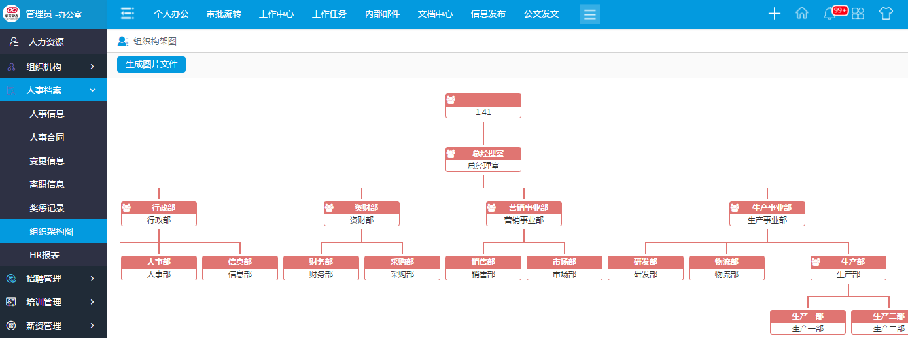Open HR报表 in the sidebar
Image resolution: width=908 pixels, height=338 pixels.
(44, 255)
